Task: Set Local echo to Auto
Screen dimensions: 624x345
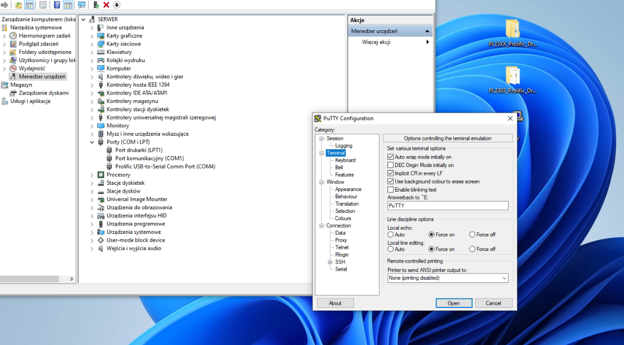Action: (391, 235)
